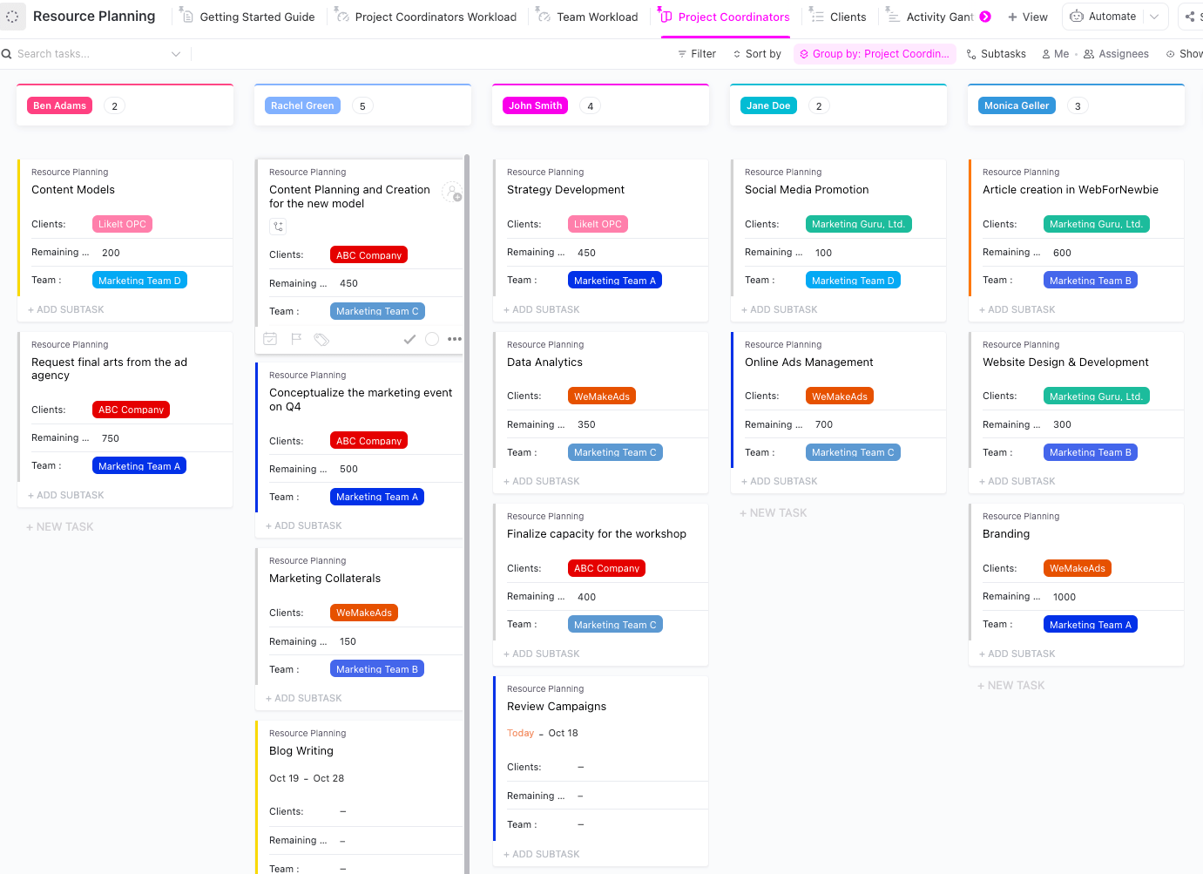Click the Automate button
The height and width of the screenshot is (874, 1203).
coord(1103,17)
